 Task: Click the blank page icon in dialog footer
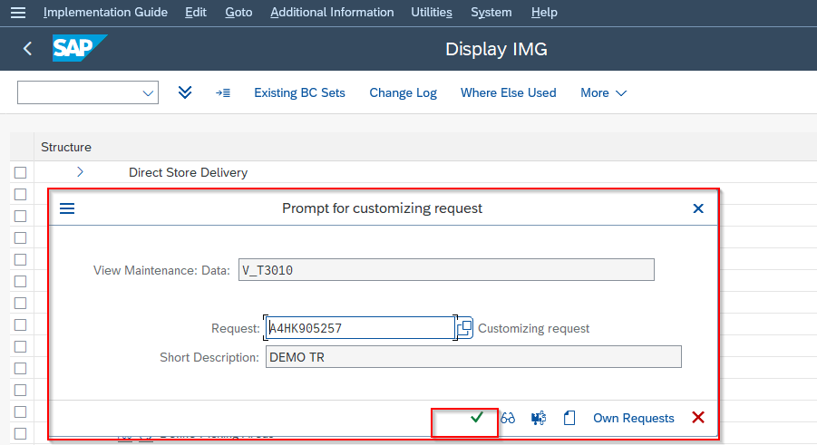click(x=569, y=418)
